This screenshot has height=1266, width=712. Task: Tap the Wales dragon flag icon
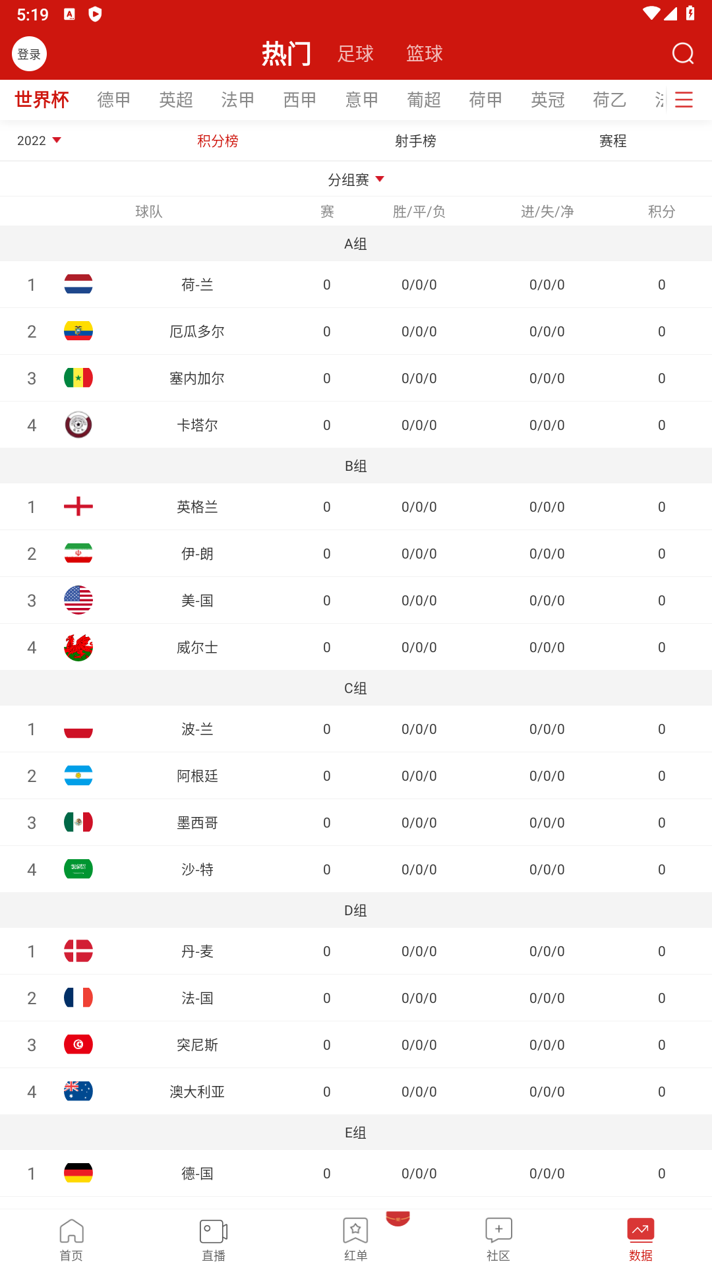(x=78, y=647)
